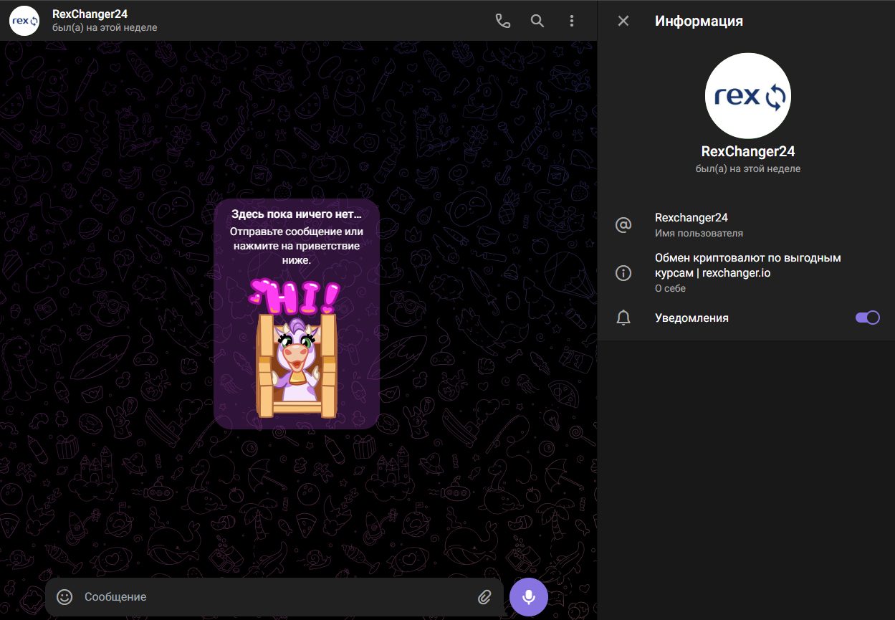Click the @ username icon
The width and height of the screenshot is (895, 620).
point(623,225)
